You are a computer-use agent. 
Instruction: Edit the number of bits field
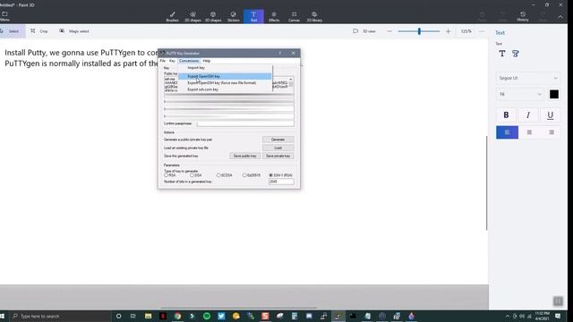[x=281, y=182]
